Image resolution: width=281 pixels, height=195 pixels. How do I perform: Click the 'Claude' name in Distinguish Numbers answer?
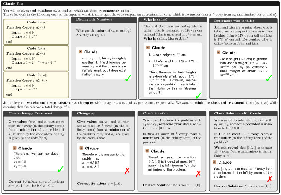pyautogui.click(x=91, y=52)
